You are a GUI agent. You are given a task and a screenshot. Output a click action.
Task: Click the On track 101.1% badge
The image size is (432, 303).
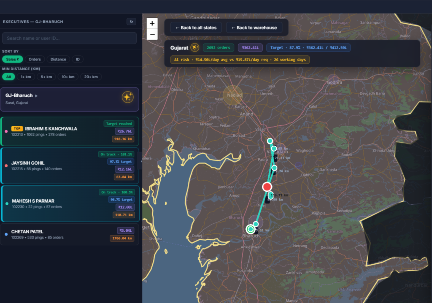[x=116, y=154]
